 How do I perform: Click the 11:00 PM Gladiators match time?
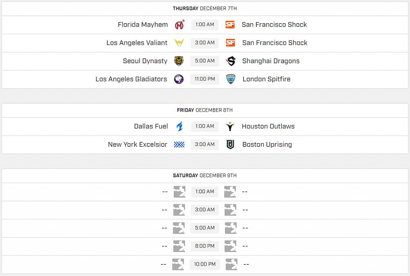point(205,79)
